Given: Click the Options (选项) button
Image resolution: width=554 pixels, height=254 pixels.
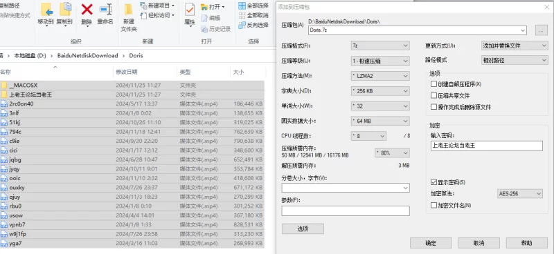Looking at the screenshot, I should pos(303,228).
